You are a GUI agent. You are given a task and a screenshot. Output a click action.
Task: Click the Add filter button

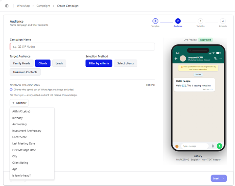19,103
